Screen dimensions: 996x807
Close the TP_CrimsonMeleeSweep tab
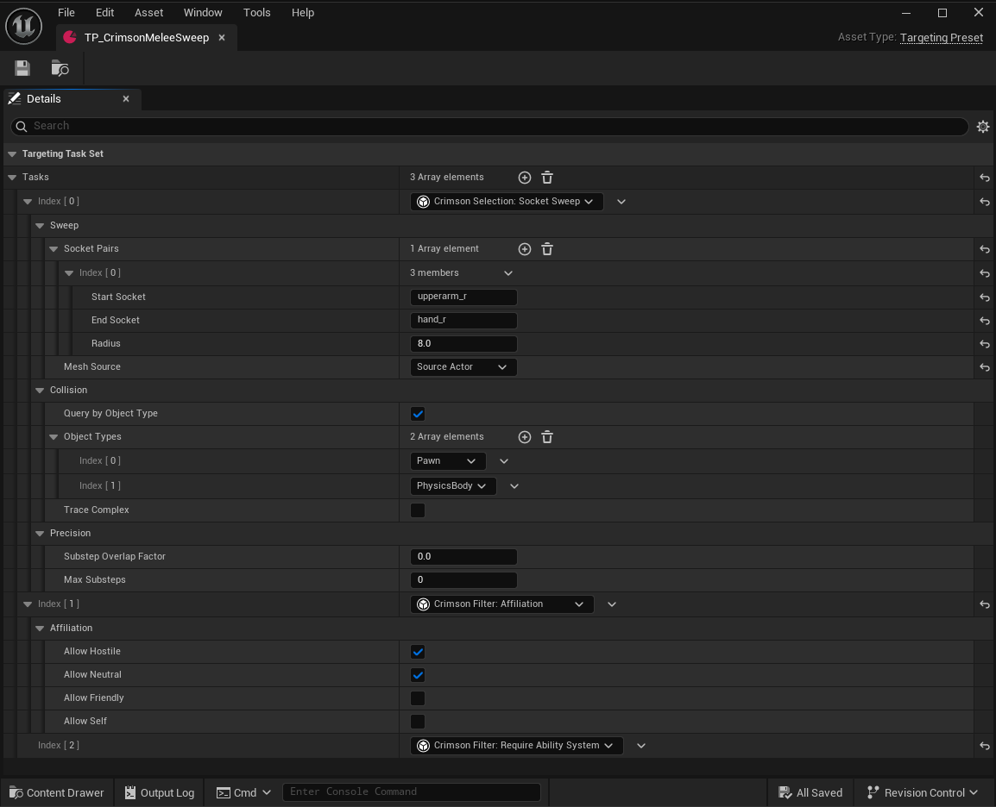point(222,37)
